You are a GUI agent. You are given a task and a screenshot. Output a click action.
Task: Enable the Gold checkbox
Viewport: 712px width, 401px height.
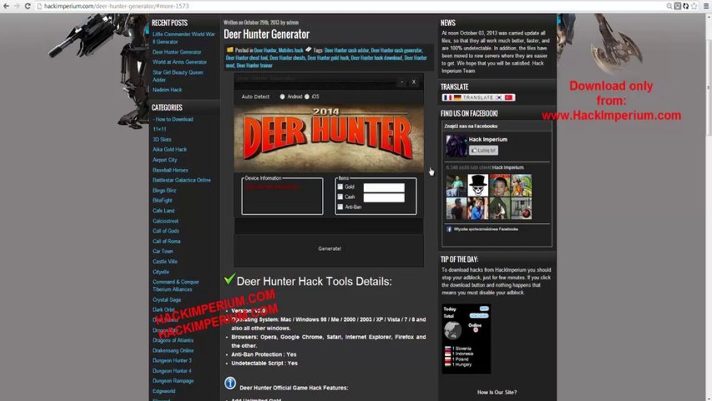340,187
